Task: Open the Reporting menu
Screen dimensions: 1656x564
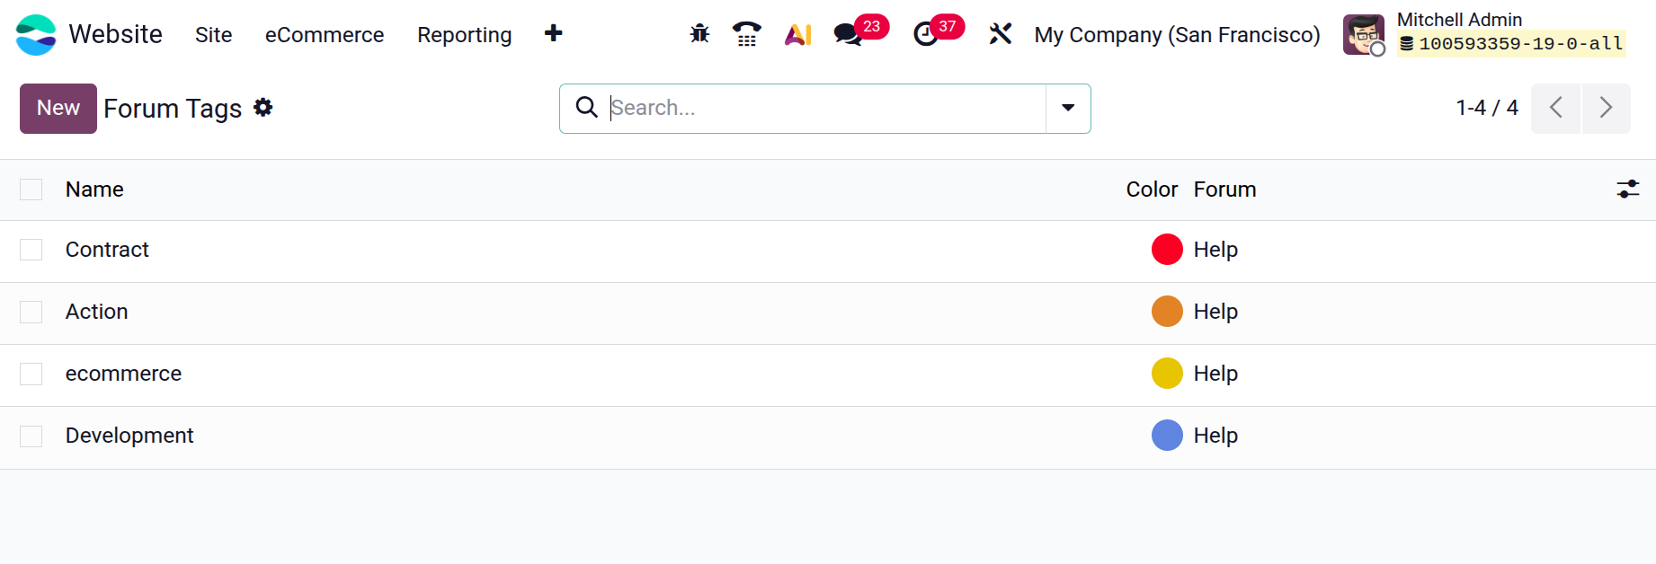Action: tap(464, 35)
